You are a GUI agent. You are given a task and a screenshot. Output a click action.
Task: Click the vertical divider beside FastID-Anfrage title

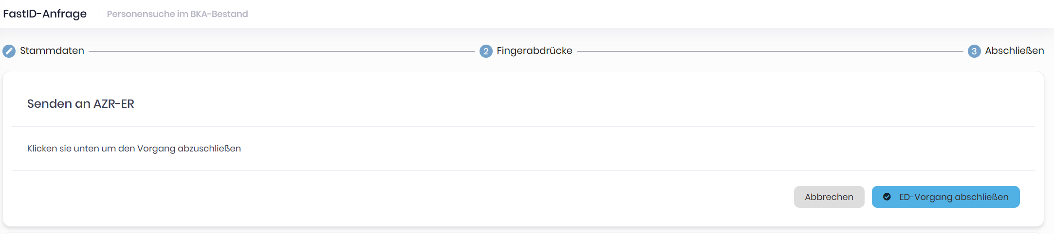[99, 14]
